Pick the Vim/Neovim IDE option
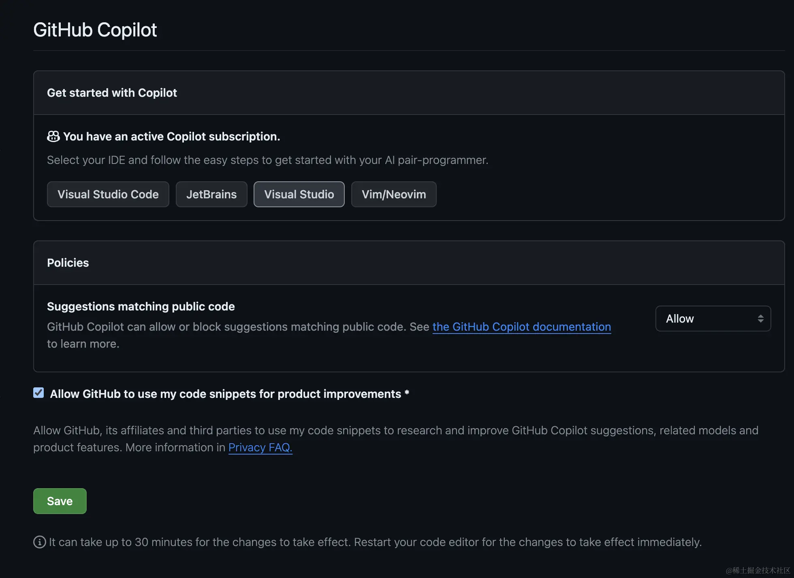 click(393, 194)
